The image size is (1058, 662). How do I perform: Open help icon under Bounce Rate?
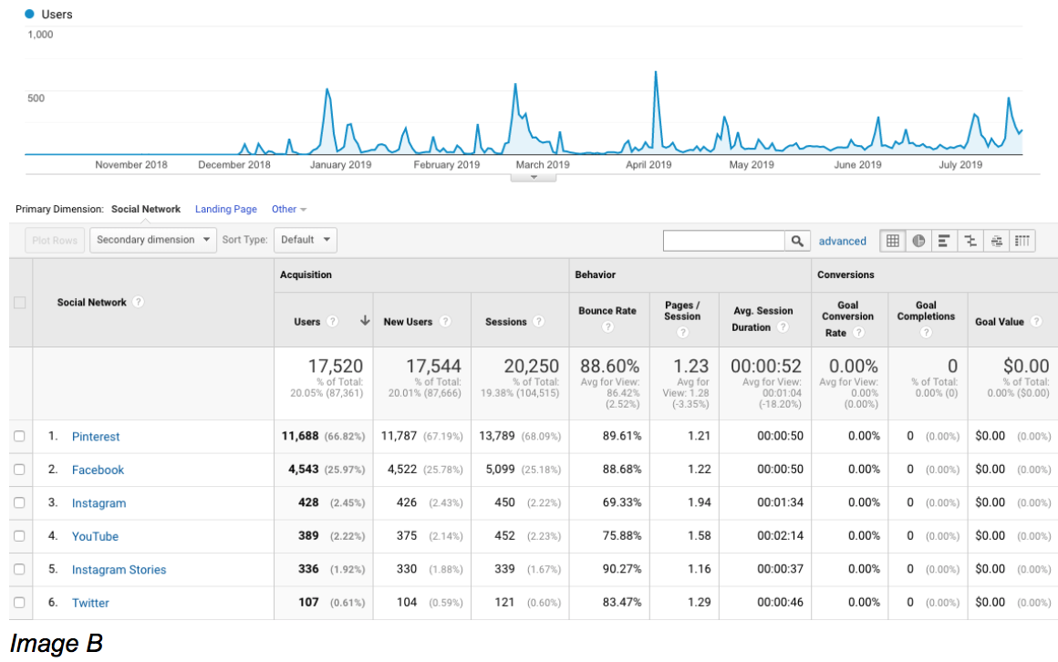[x=608, y=326]
